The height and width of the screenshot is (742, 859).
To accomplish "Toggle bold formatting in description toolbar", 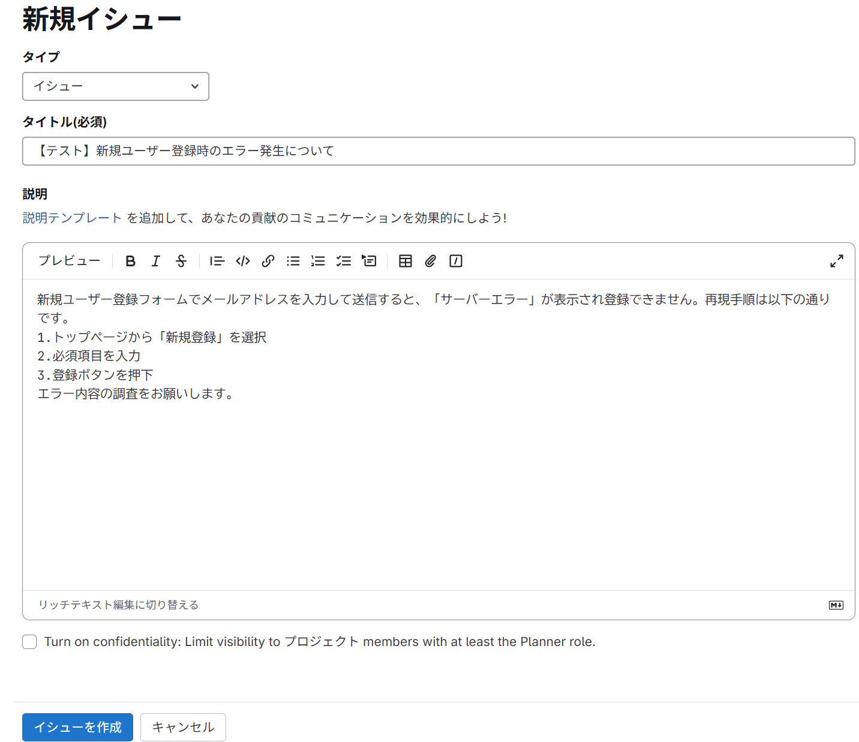I will coord(130,261).
